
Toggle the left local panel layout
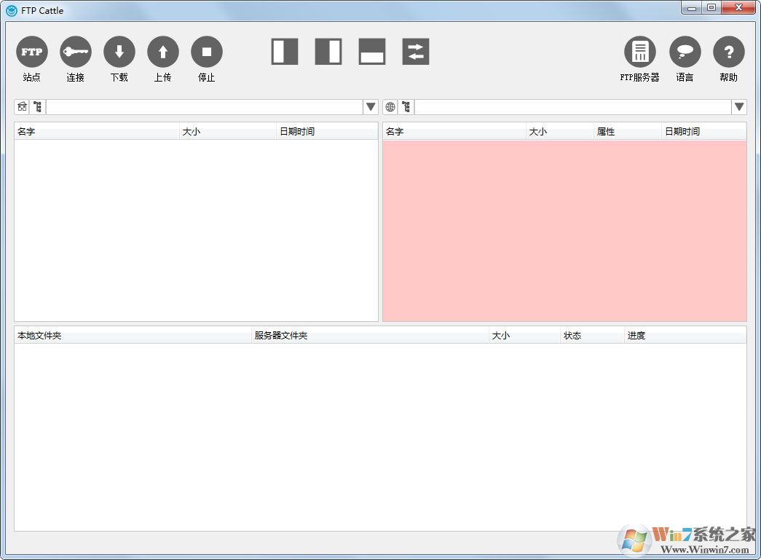point(285,52)
